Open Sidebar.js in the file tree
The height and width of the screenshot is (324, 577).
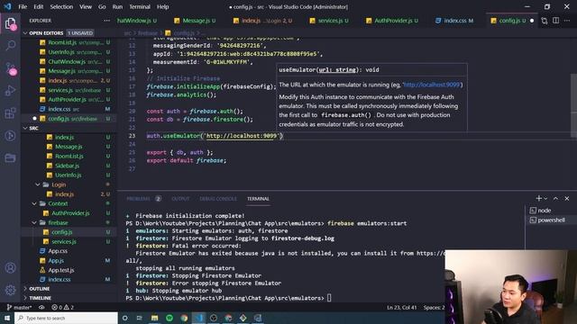(x=67, y=166)
